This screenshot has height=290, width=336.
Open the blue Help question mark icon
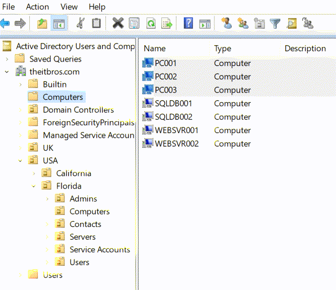pos(188,23)
